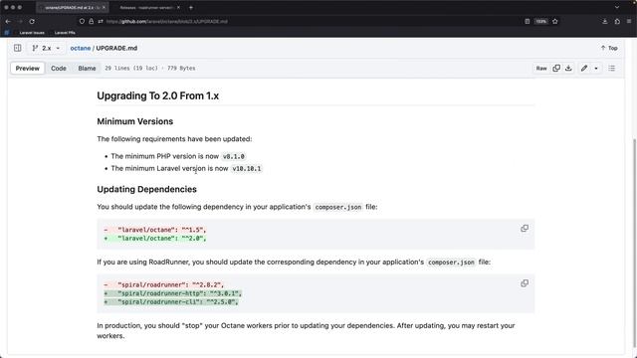Bookmark this page with star icon
The width and height of the screenshot is (637, 358).
pos(555,21)
